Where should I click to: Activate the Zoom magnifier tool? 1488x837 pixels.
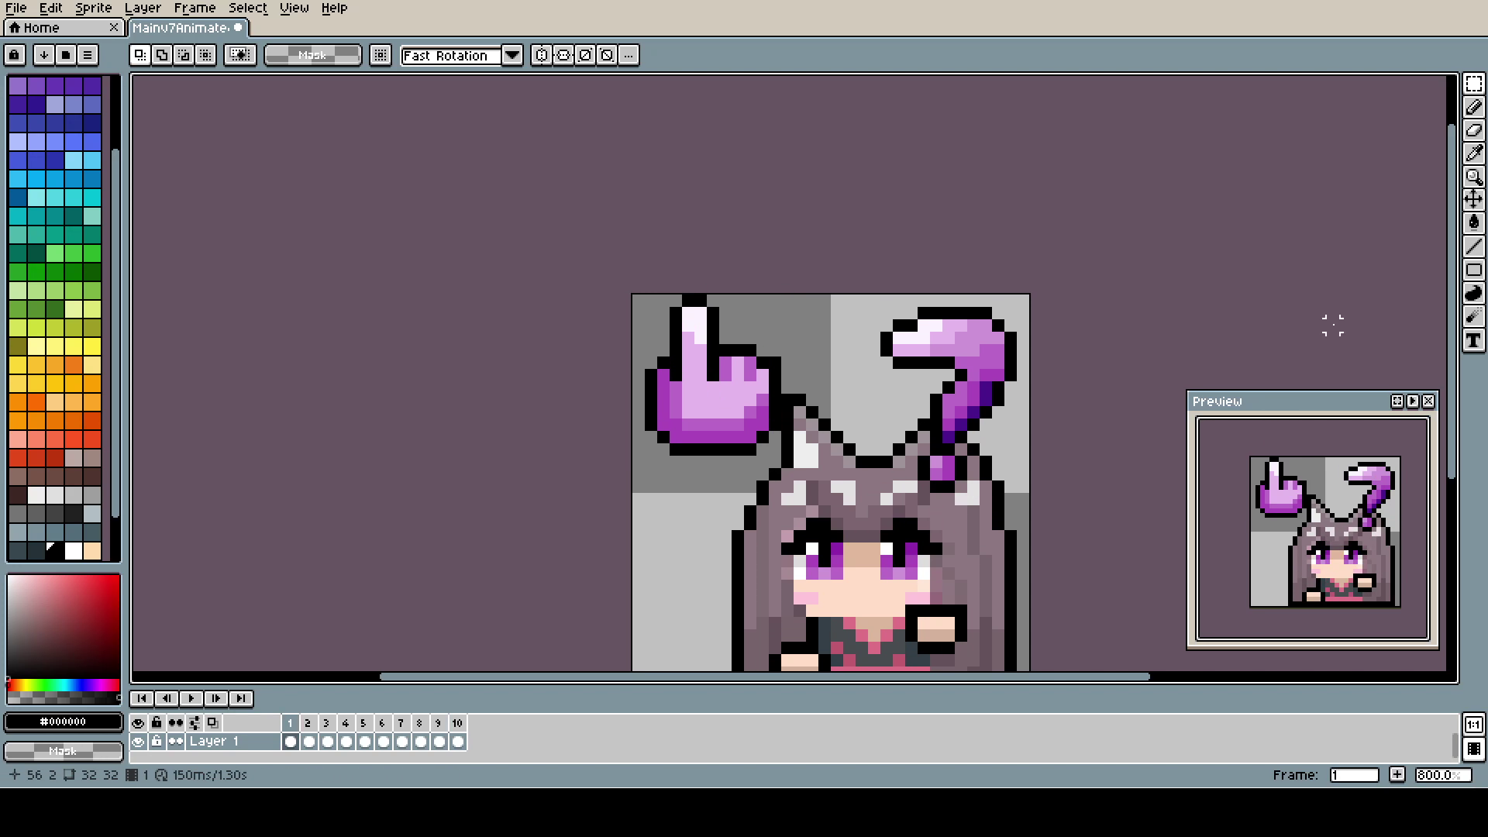point(1473,177)
